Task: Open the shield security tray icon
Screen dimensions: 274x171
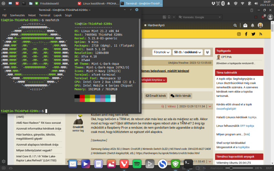Action: tap(236, 3)
